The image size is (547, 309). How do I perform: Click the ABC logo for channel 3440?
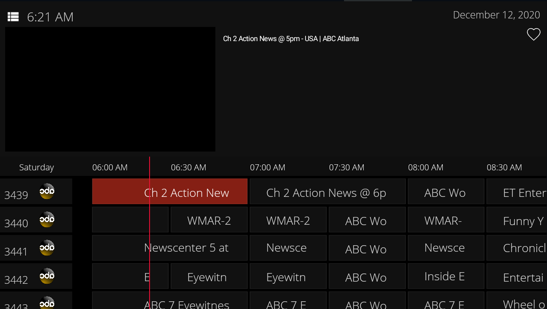pyautogui.click(x=47, y=220)
